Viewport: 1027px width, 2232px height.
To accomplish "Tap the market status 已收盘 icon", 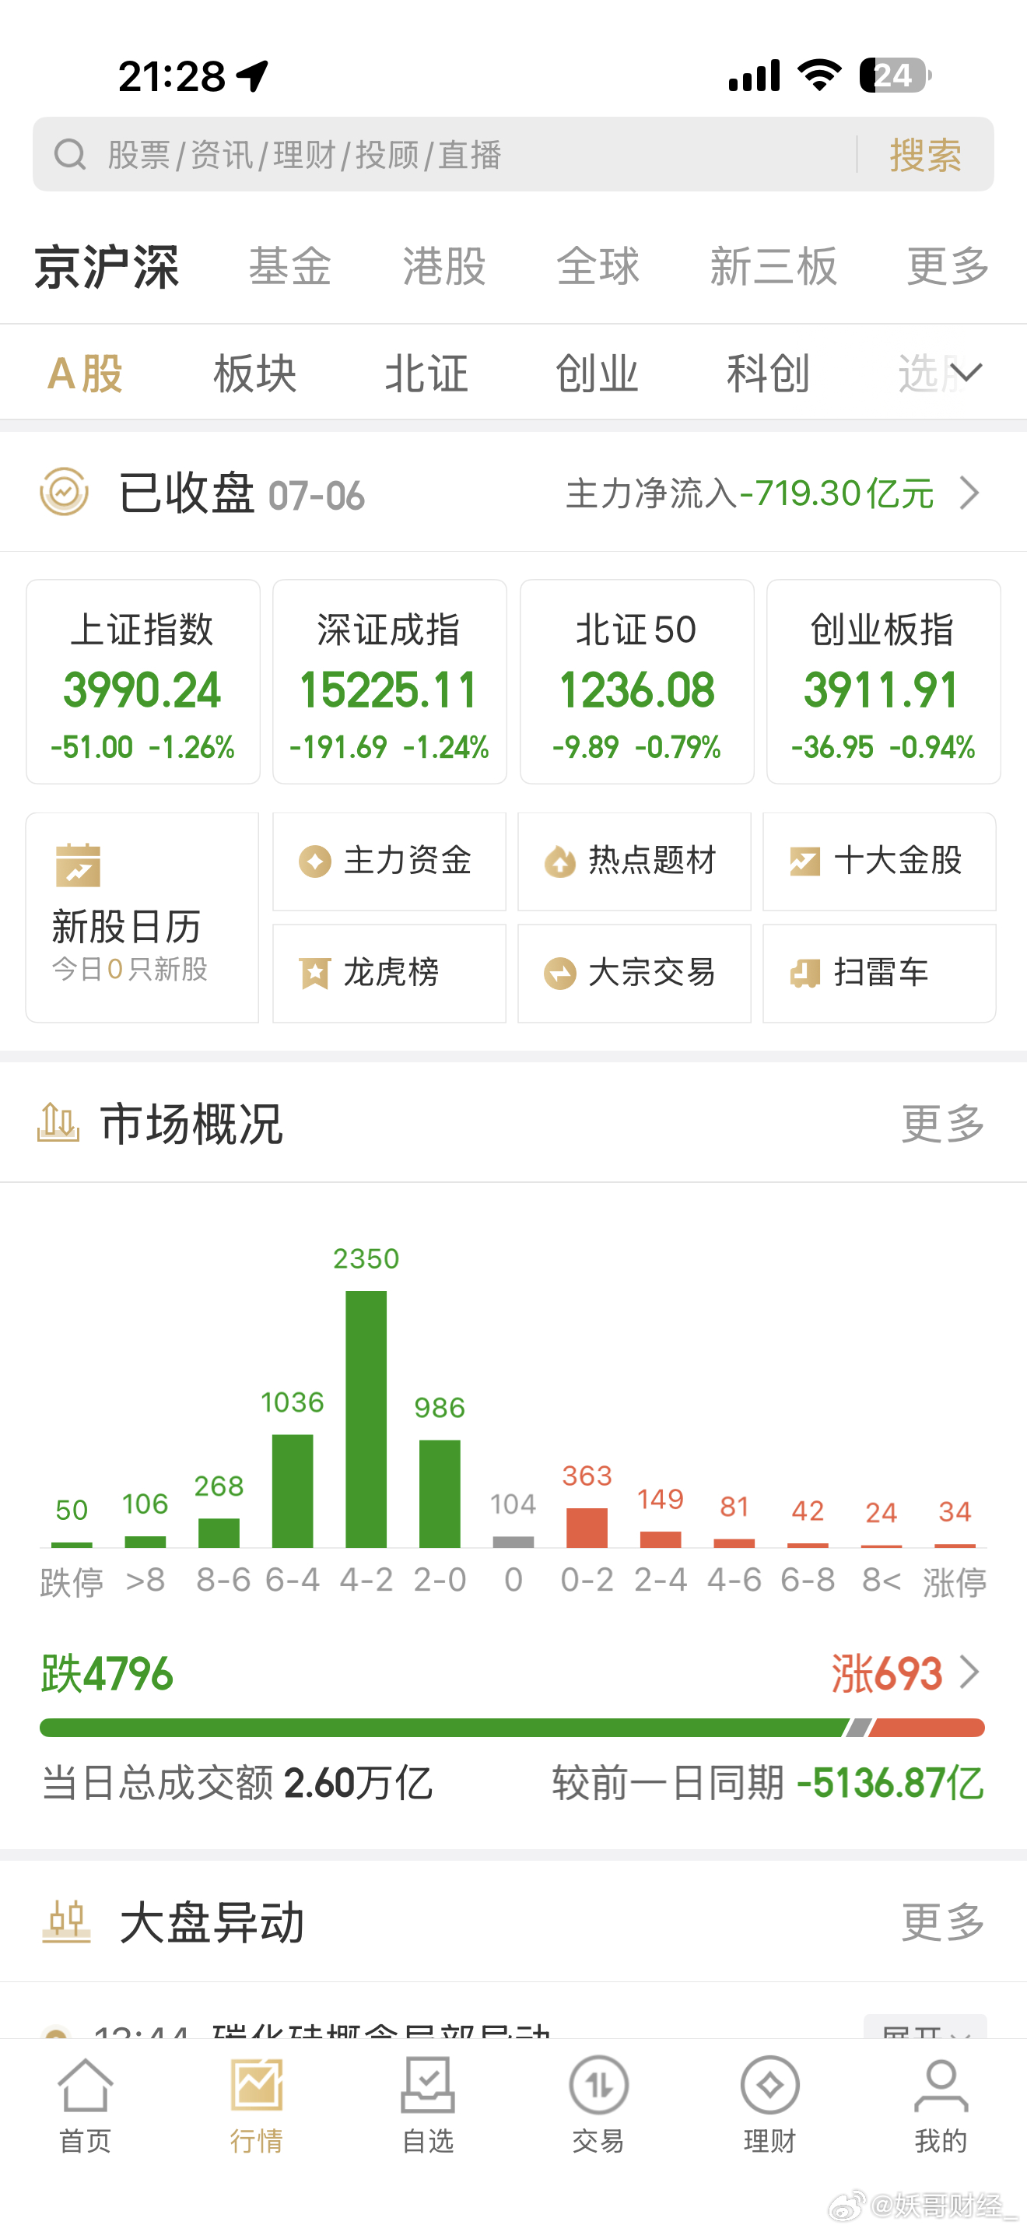I will pyautogui.click(x=64, y=492).
